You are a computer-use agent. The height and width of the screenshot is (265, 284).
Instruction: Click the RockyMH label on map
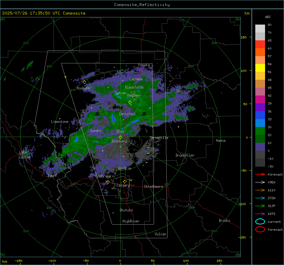click(83, 88)
